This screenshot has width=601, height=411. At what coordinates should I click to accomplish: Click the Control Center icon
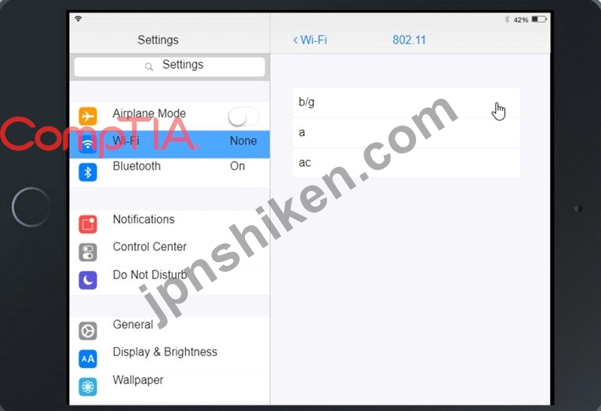[x=88, y=252]
